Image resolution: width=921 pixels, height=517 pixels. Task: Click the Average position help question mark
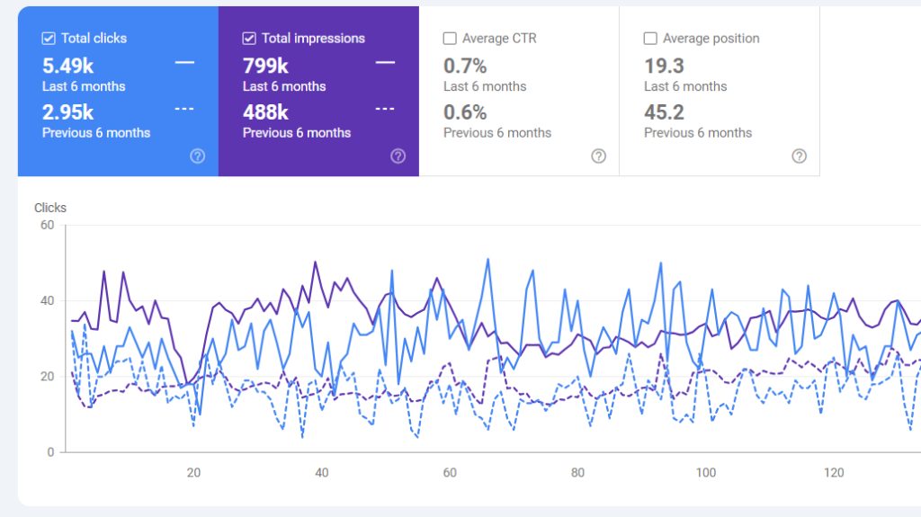(799, 156)
